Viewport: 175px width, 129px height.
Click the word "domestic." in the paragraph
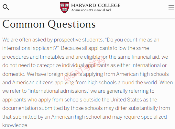pyautogui.click(x=14, y=74)
